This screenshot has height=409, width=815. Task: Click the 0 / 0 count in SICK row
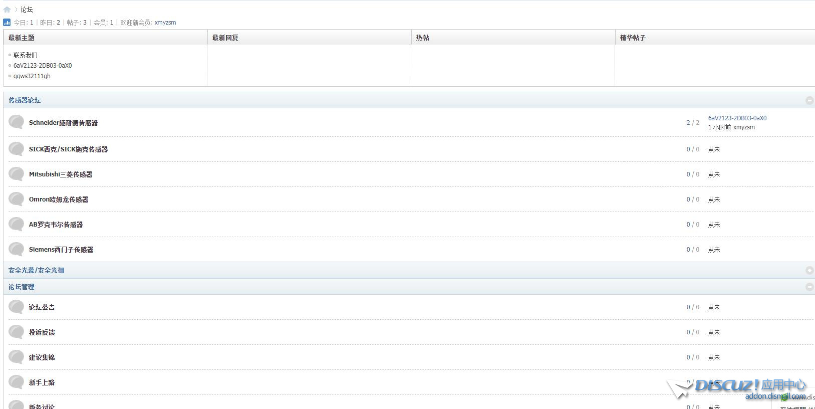tap(693, 149)
